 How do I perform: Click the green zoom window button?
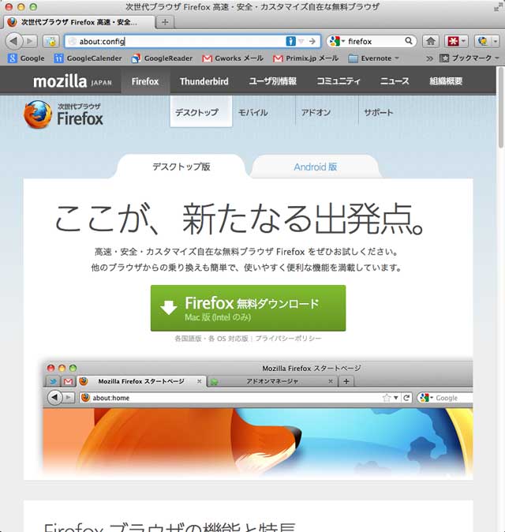(33, 7)
